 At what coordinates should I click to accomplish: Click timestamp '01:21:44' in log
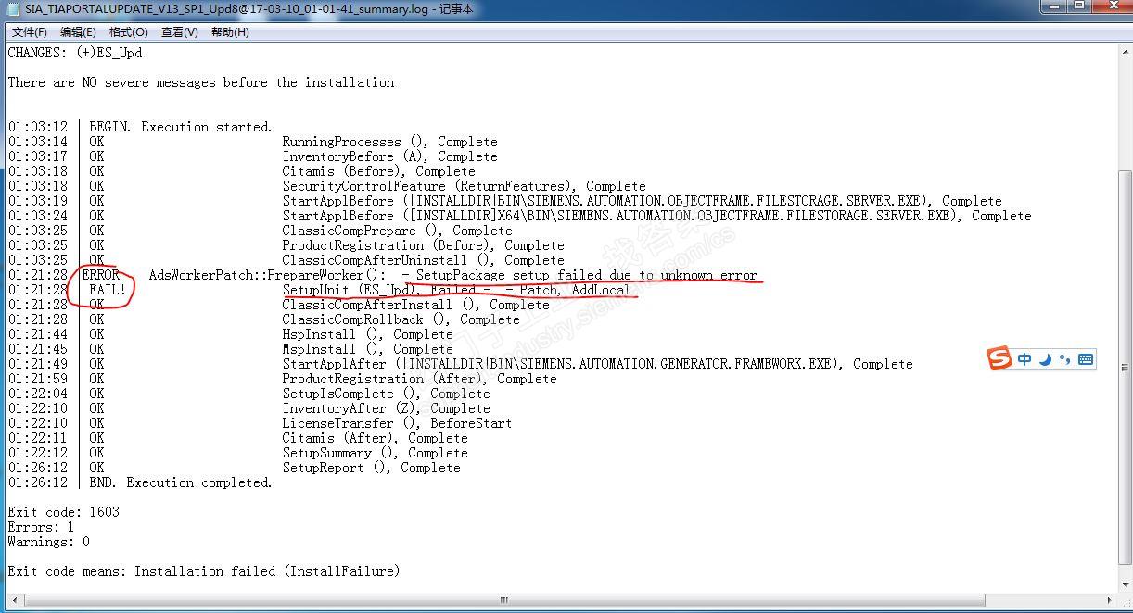37,334
